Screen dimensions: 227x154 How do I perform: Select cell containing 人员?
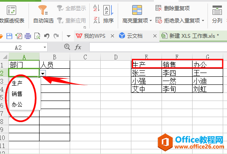tap(54, 64)
